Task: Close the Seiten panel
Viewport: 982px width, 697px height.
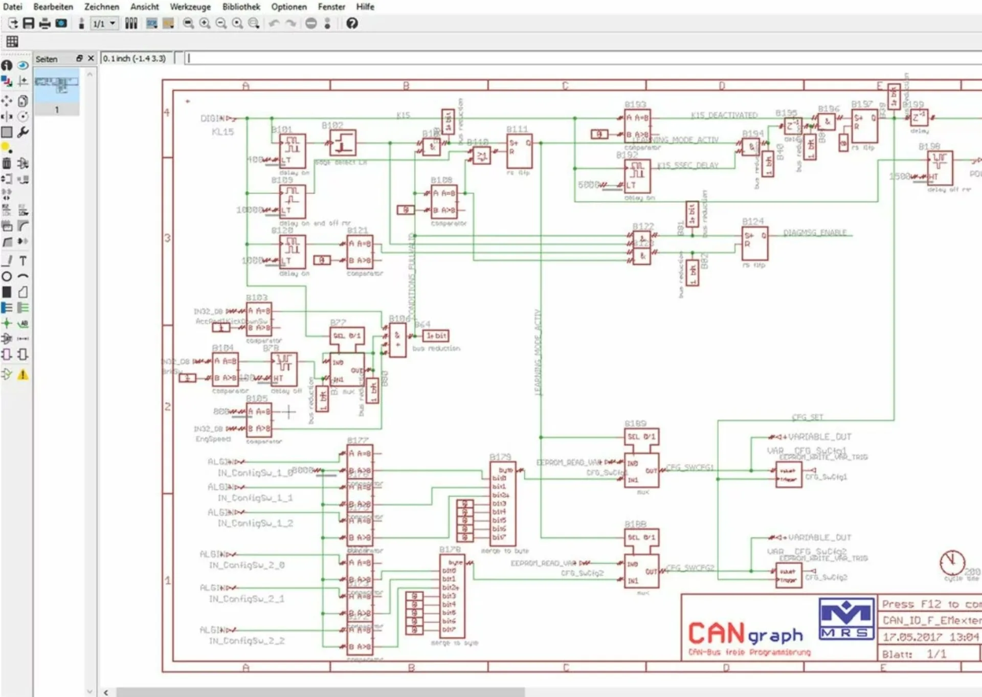Action: (x=91, y=58)
